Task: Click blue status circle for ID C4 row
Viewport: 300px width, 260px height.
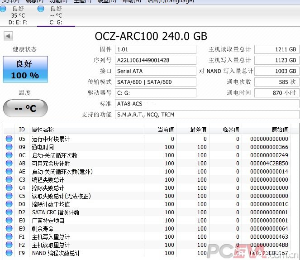Action: click(9, 188)
